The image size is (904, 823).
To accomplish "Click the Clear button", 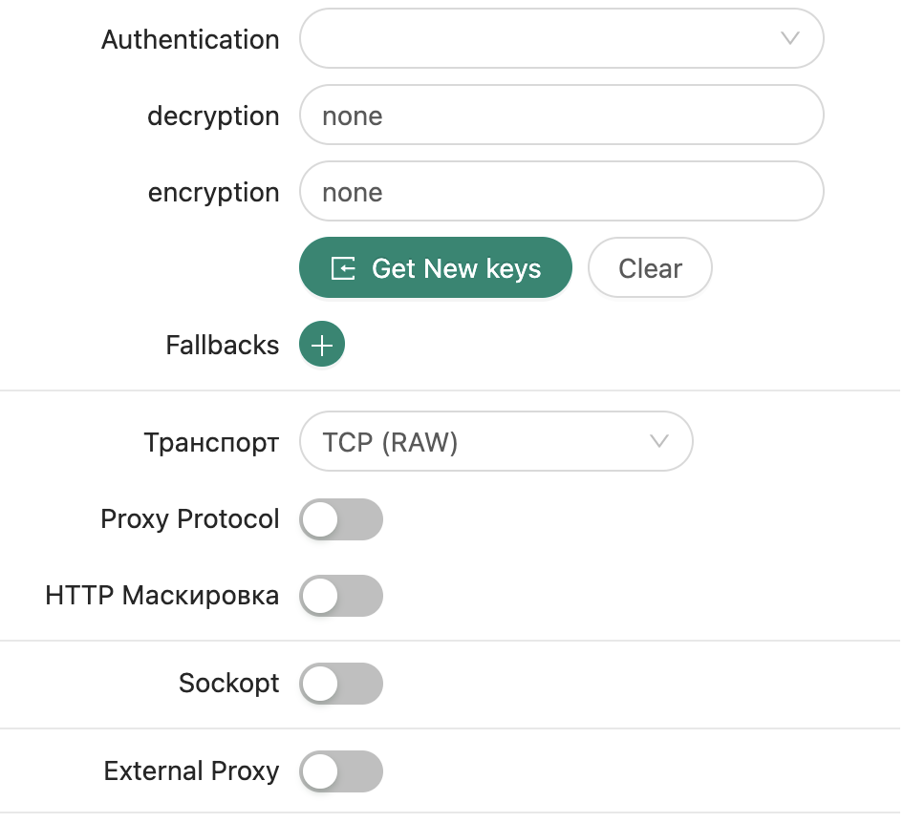I will click(x=650, y=267).
